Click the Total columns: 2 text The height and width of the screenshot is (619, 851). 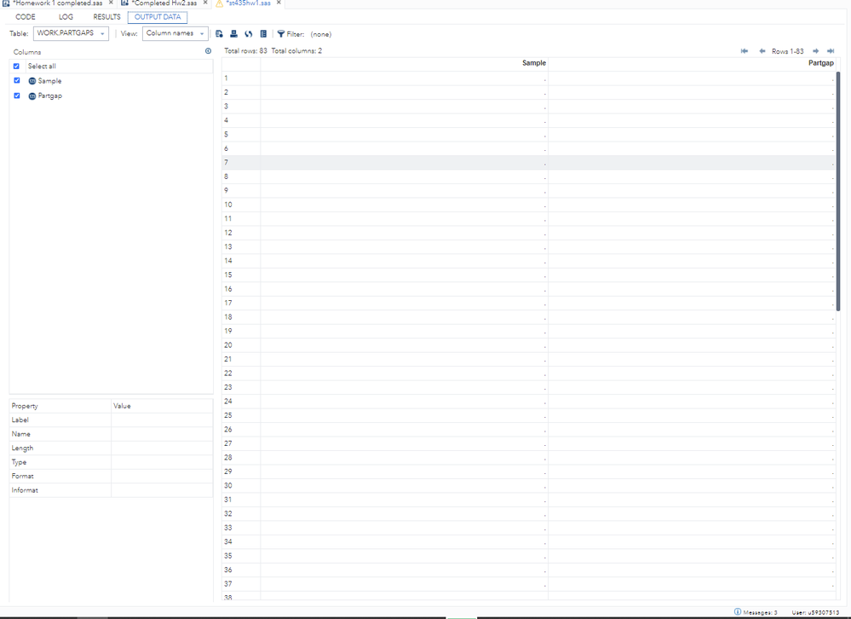pos(296,51)
